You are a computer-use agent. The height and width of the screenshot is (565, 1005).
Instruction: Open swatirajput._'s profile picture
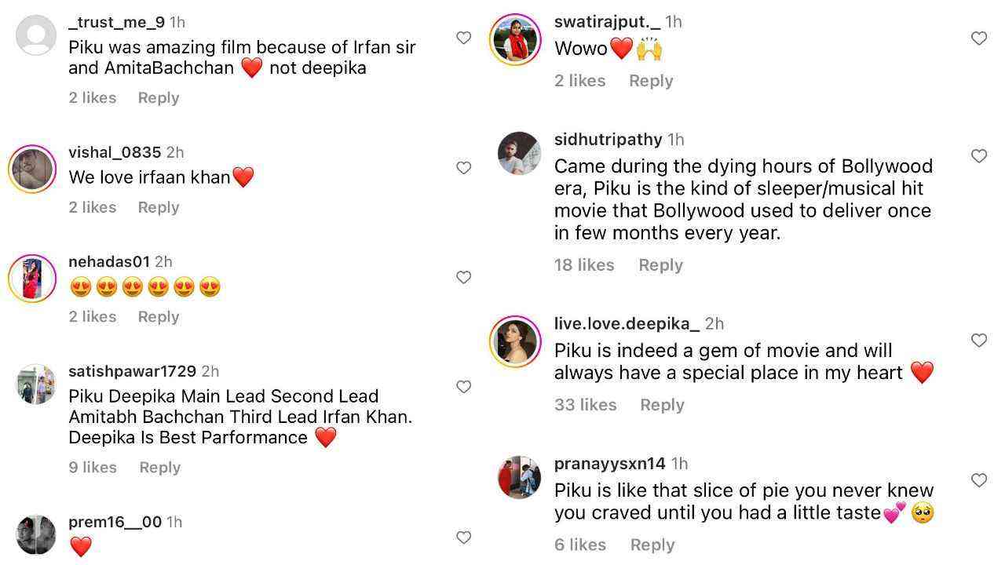[515, 39]
